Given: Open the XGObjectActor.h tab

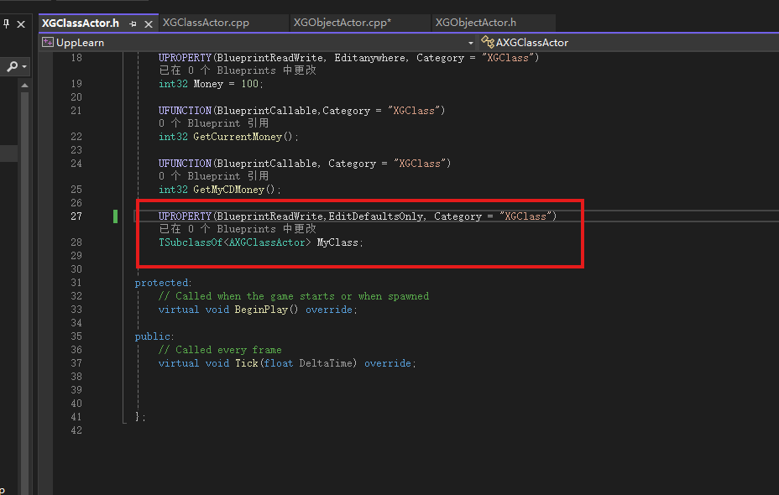Looking at the screenshot, I should pyautogui.click(x=476, y=23).
